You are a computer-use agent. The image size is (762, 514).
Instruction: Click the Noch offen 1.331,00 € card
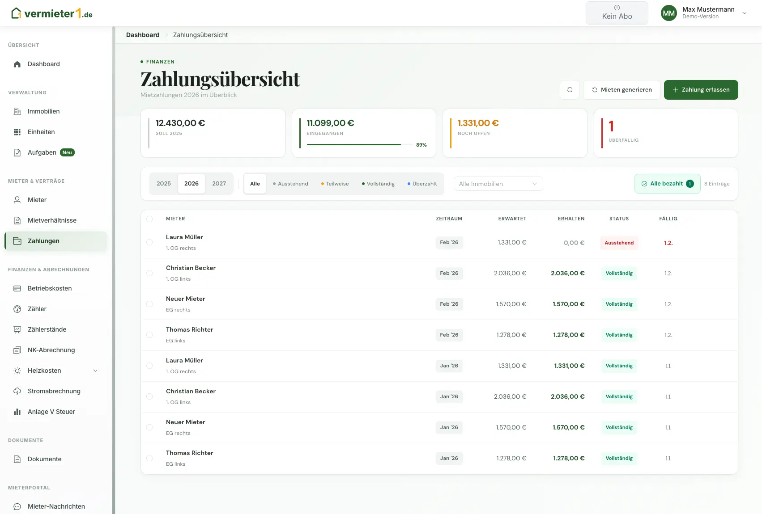[x=515, y=133]
